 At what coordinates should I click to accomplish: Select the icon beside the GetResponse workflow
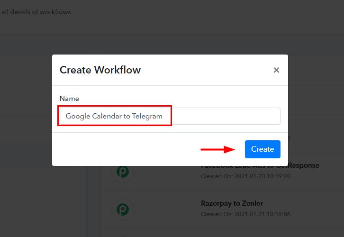coord(123,172)
